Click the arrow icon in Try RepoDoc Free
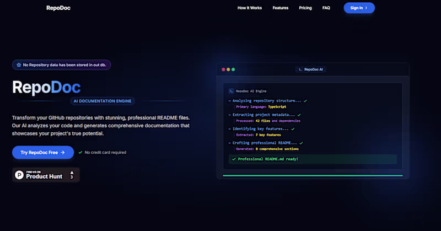The width and height of the screenshot is (441, 231). 63,153
